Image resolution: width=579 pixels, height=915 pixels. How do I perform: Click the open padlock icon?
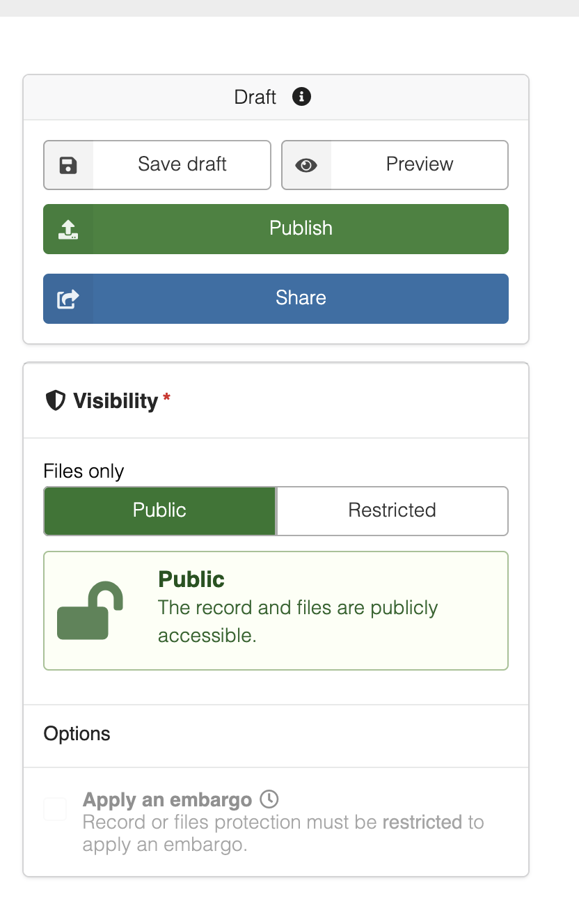[x=90, y=610]
